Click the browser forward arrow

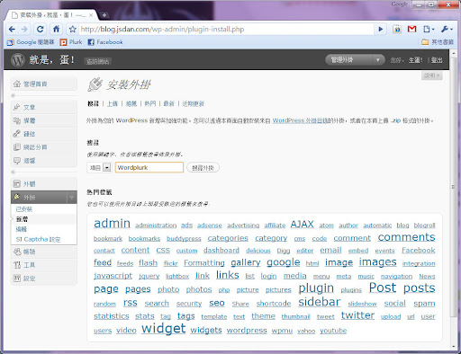[24, 30]
